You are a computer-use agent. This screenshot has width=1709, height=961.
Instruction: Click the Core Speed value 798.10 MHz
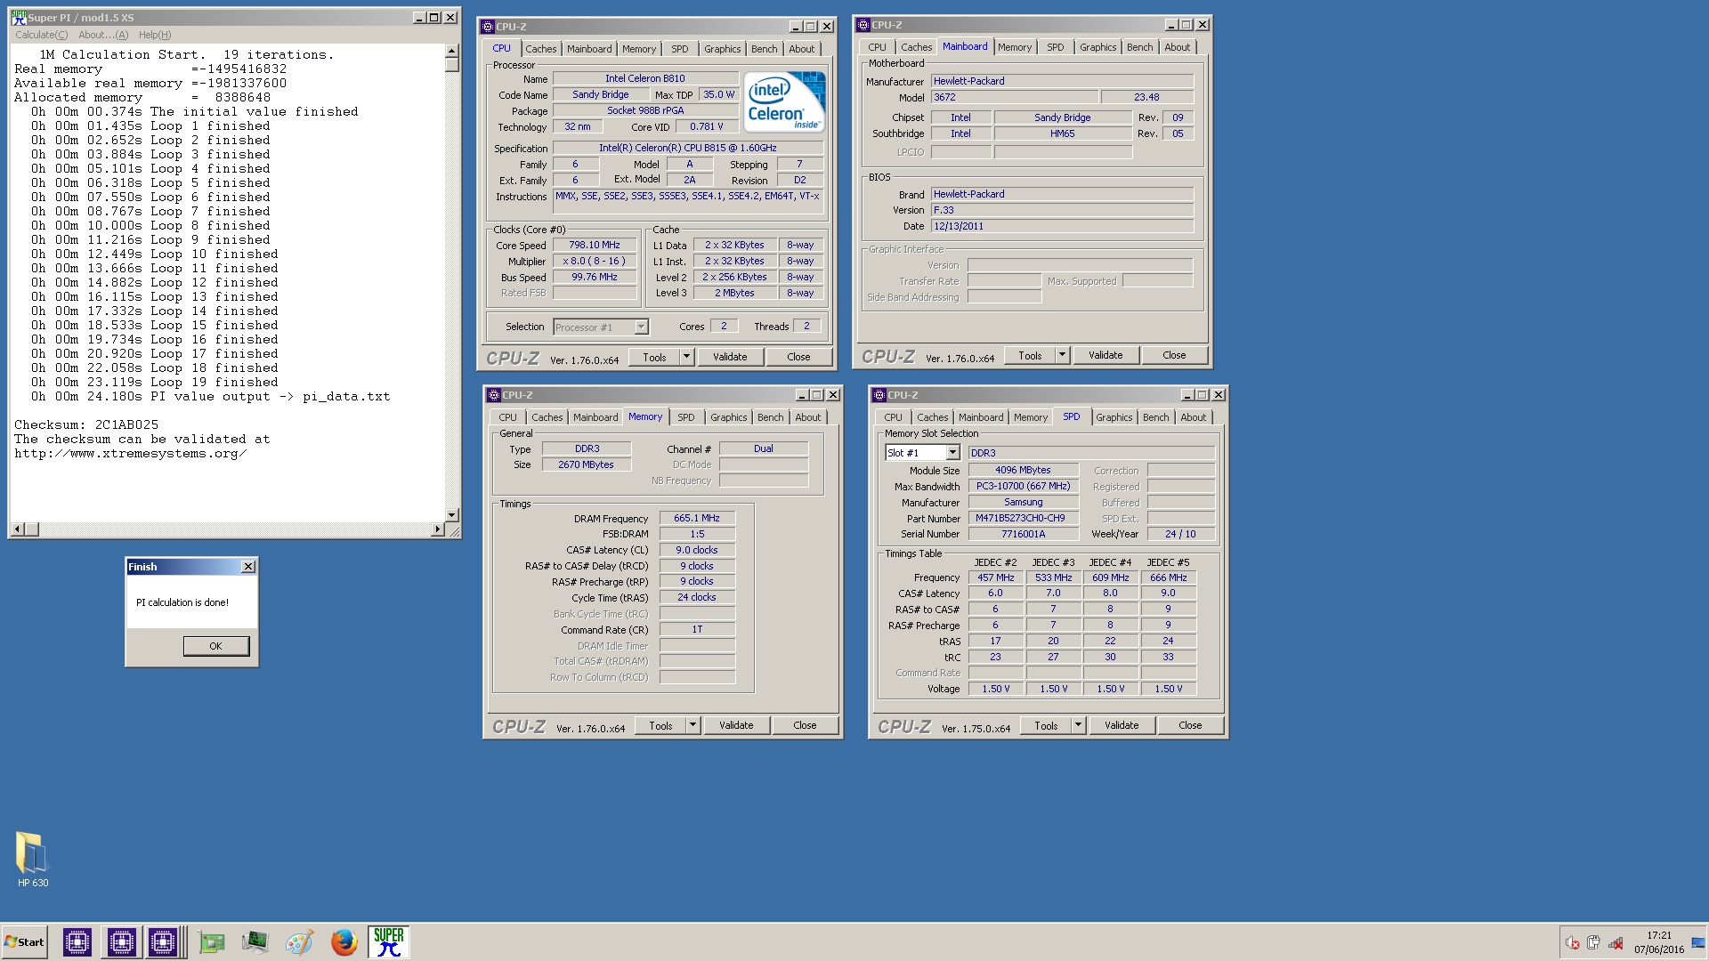pyautogui.click(x=595, y=245)
